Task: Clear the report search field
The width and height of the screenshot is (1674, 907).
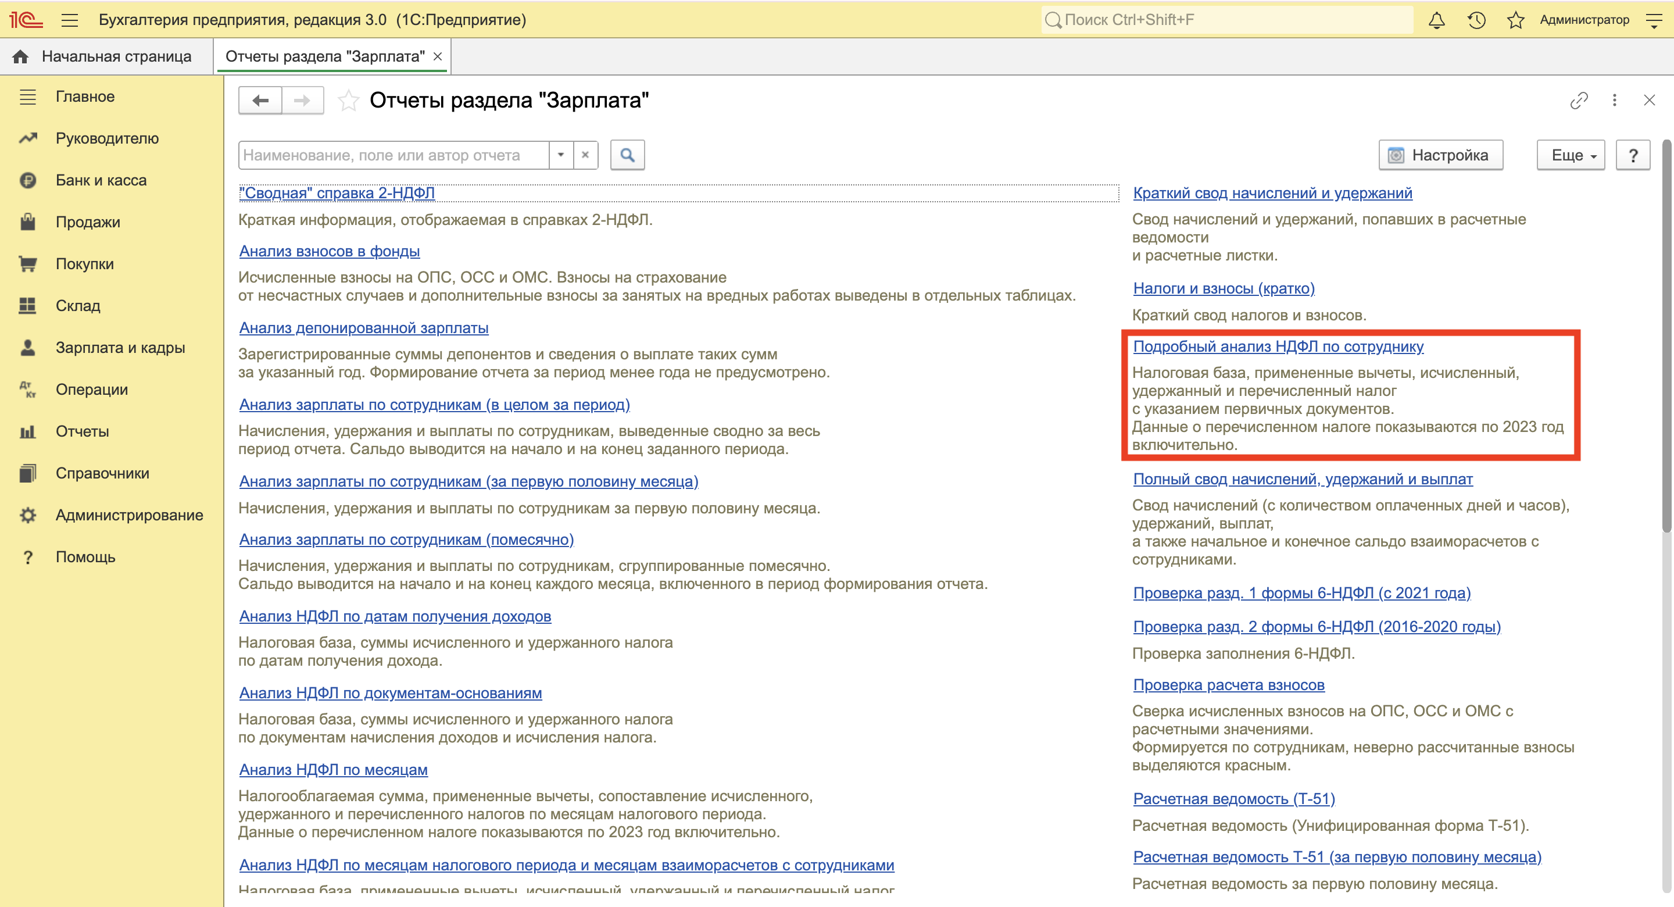Action: tap(585, 155)
